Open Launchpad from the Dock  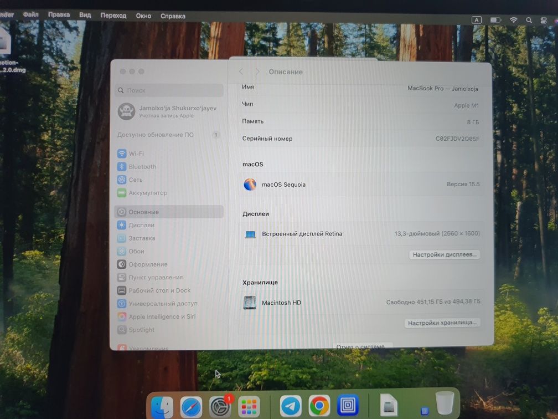(249, 407)
